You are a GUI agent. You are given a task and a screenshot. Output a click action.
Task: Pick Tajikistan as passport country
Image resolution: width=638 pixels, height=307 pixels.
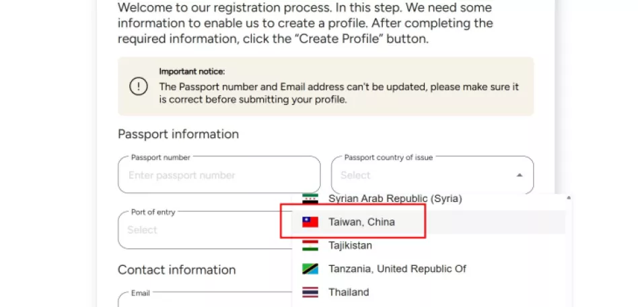pos(429,246)
